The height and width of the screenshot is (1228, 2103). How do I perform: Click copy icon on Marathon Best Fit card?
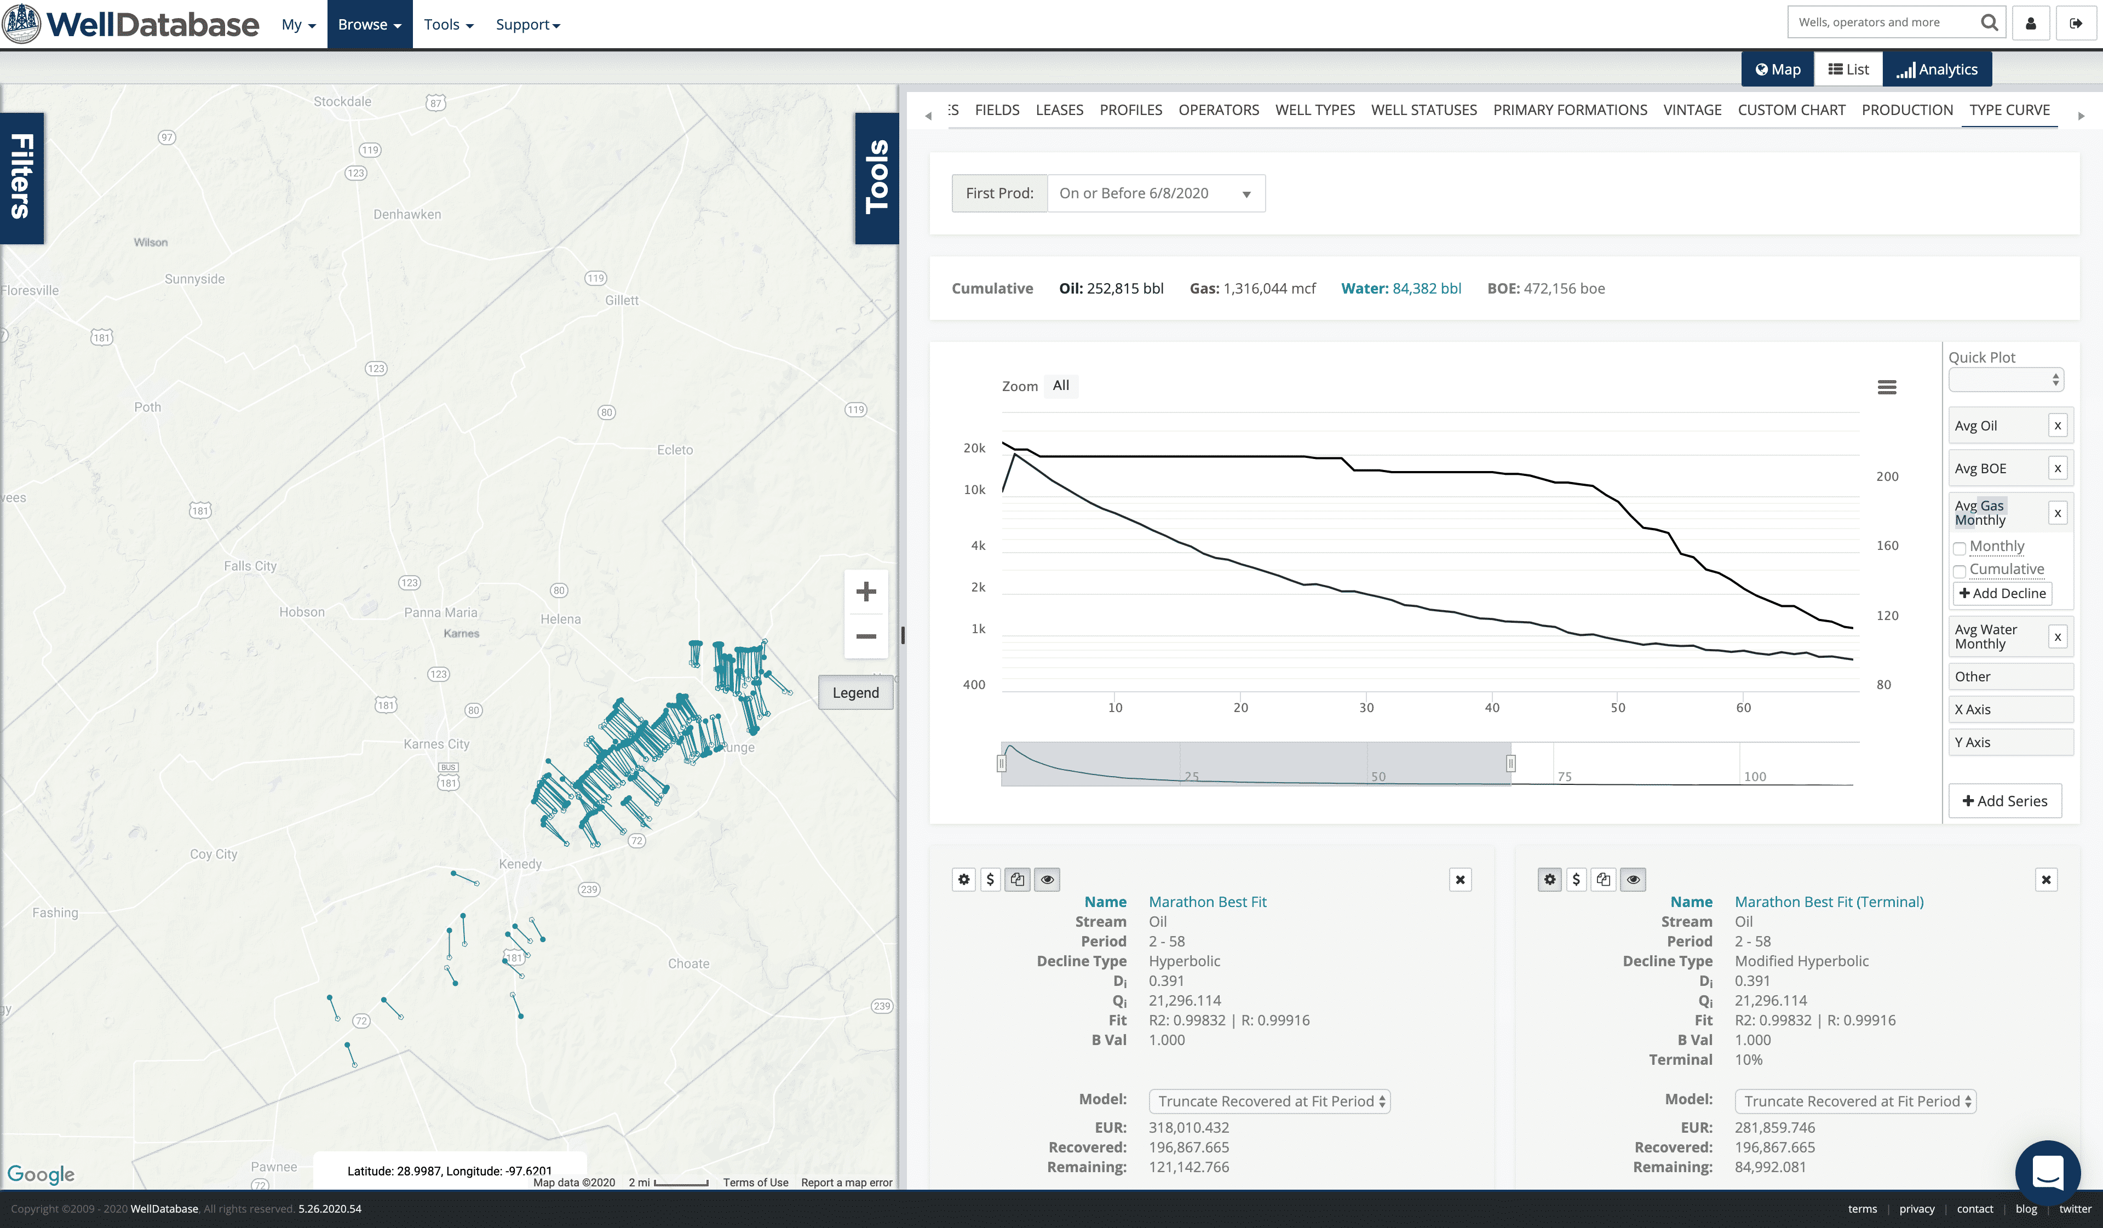click(1016, 879)
